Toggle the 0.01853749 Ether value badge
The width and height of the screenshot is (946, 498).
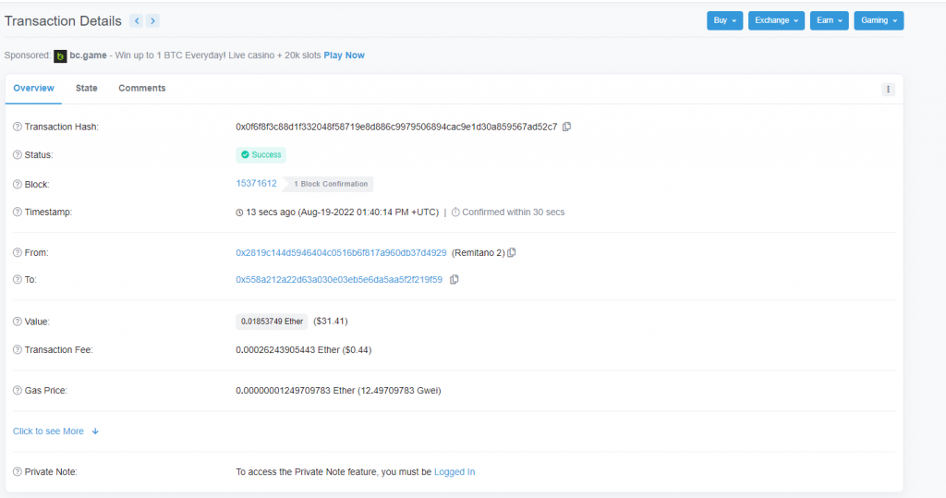[272, 322]
